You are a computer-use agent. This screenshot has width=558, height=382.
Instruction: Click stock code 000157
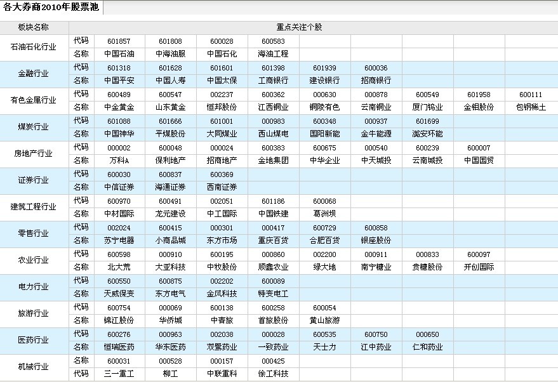[222, 361]
